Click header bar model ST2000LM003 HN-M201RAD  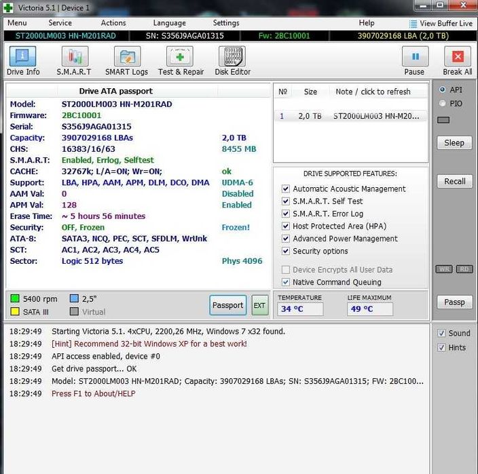tap(66, 36)
